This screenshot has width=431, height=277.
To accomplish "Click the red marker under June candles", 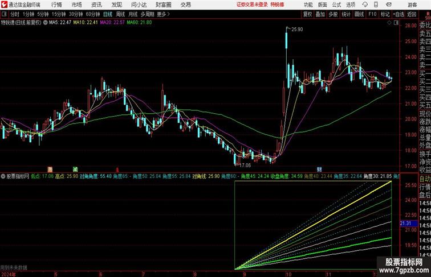I will (x=117, y=169).
